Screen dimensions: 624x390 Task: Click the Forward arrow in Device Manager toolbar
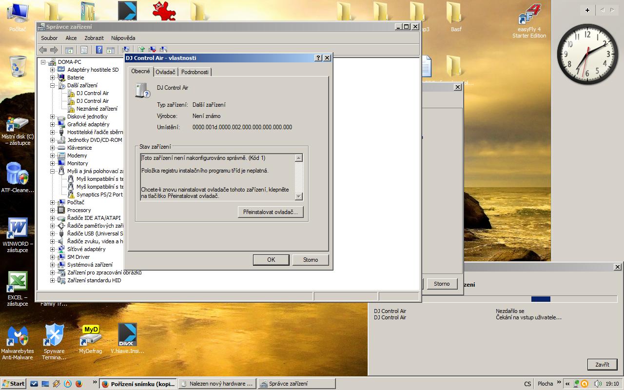coord(54,50)
